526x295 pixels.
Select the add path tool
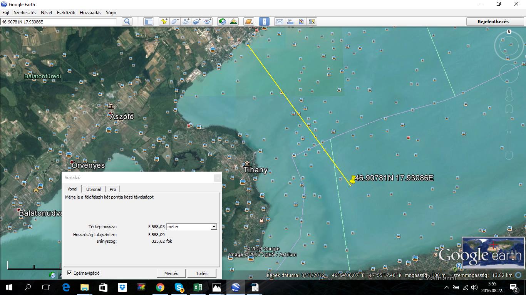pos(186,22)
